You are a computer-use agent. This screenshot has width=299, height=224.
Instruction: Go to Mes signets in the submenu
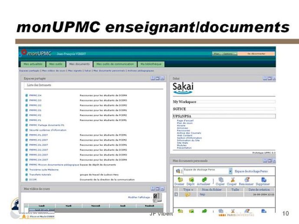(x=75, y=71)
